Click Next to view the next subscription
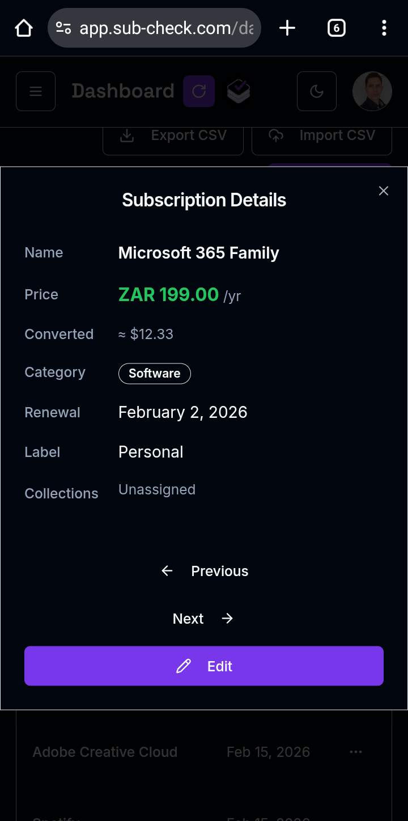The image size is (408, 821). pyautogui.click(x=188, y=618)
